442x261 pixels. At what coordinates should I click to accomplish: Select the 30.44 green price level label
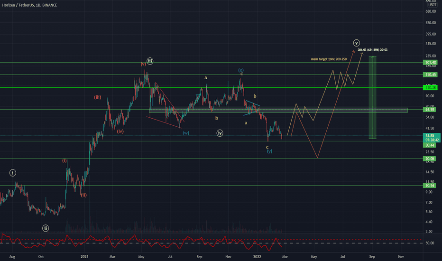coord(430,145)
